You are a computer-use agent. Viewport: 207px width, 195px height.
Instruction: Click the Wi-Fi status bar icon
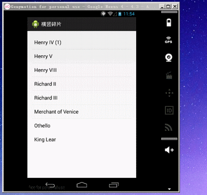110,14
